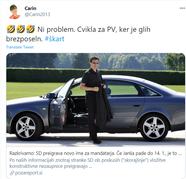Click the article headline starting with Razkrivamo

click(96, 153)
